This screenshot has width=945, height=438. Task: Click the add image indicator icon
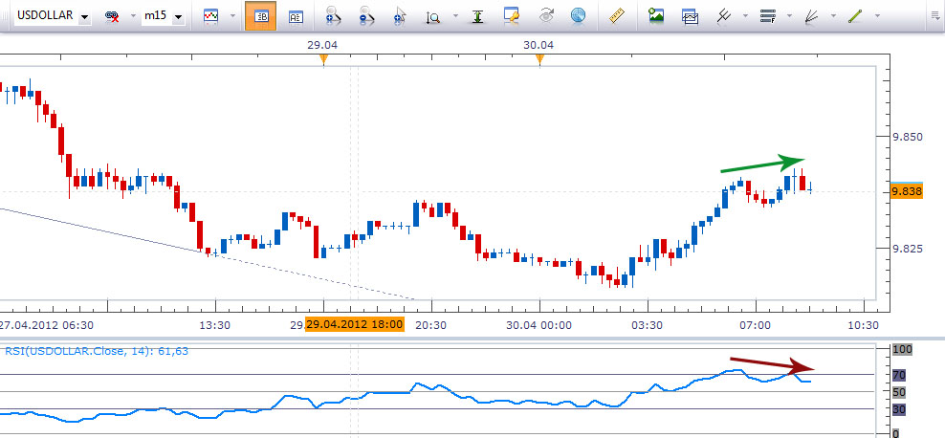pyautogui.click(x=656, y=15)
